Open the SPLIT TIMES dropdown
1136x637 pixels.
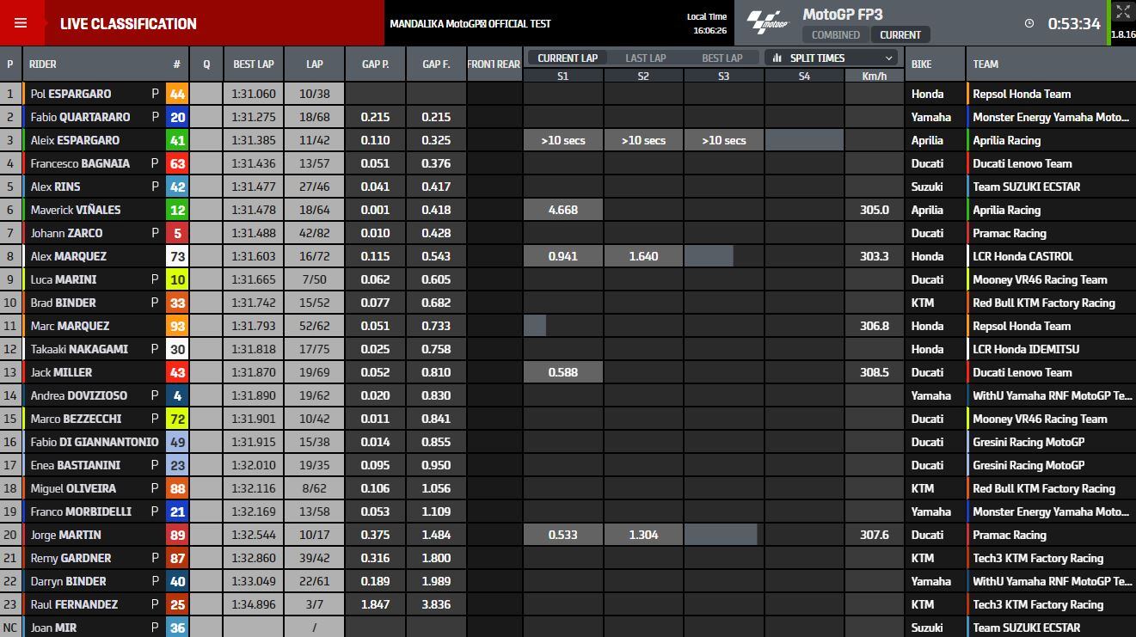coord(832,58)
